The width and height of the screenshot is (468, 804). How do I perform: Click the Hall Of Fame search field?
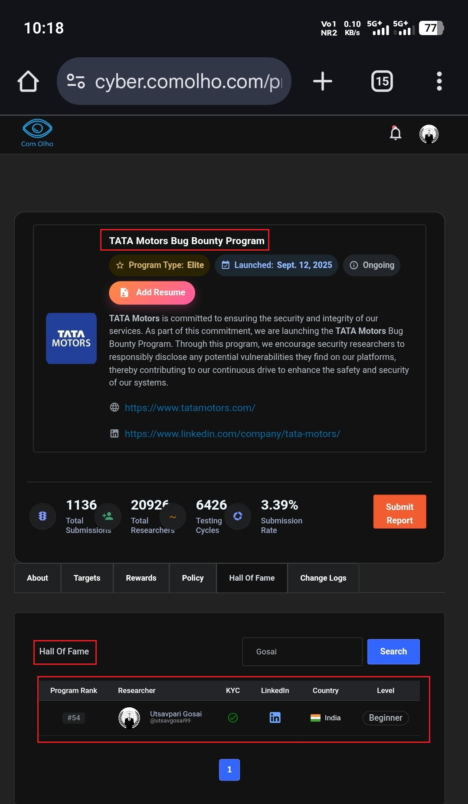[x=302, y=652]
